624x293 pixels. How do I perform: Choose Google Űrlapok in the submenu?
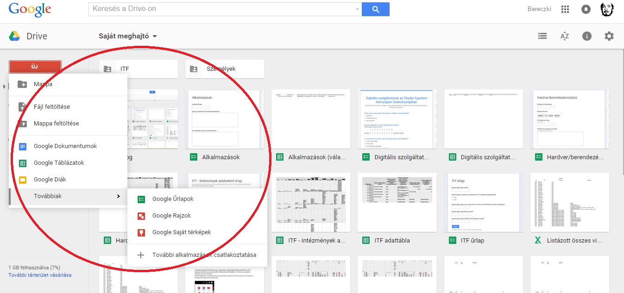[x=173, y=199]
